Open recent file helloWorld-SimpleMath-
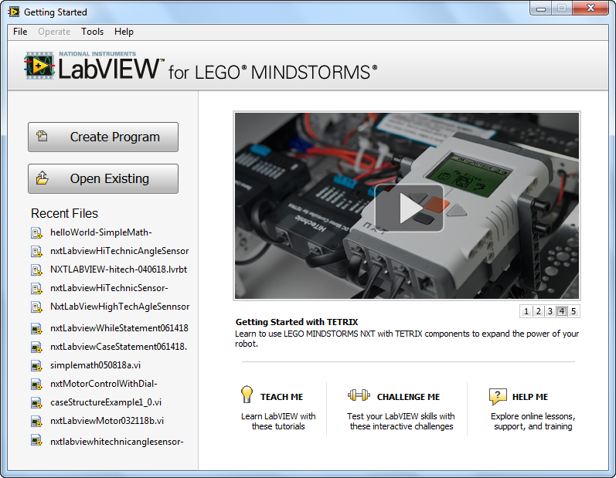 tap(101, 232)
